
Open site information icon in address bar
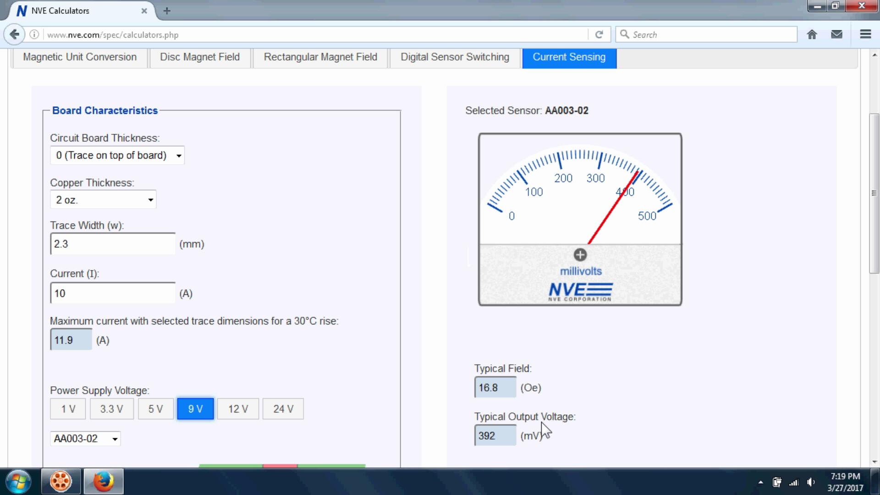click(34, 34)
